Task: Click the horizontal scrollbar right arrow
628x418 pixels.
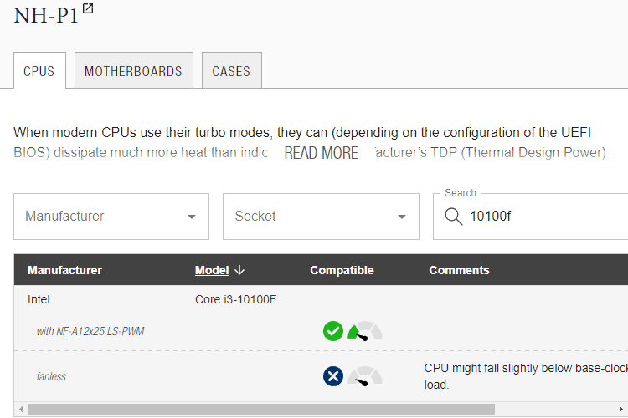Action: tap(620, 409)
